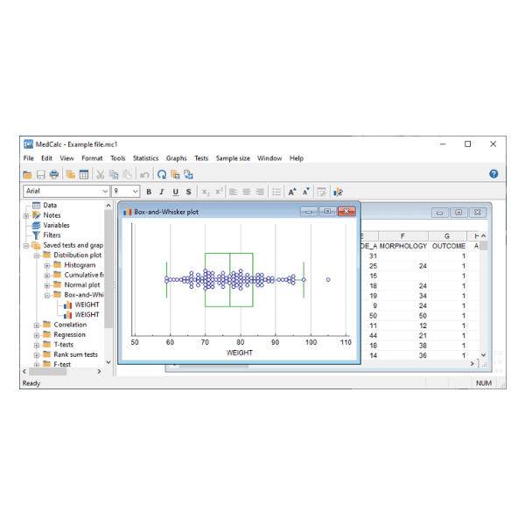Click the bullet list formatting icon
Image resolution: width=525 pixels, height=525 pixels.
pos(276,192)
